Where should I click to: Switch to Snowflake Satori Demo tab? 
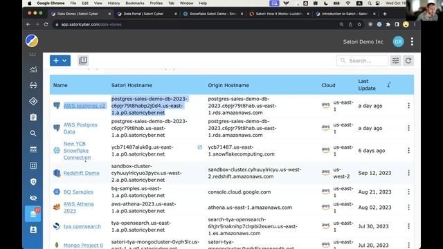click(213, 14)
